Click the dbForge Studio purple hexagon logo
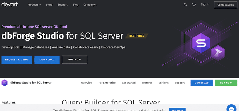 tap(4, 83)
